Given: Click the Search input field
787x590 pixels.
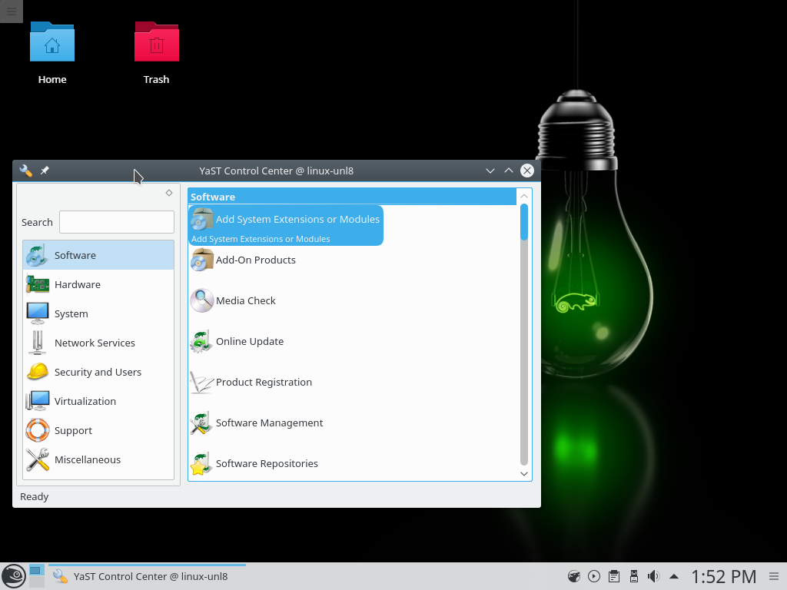Looking at the screenshot, I should [117, 222].
